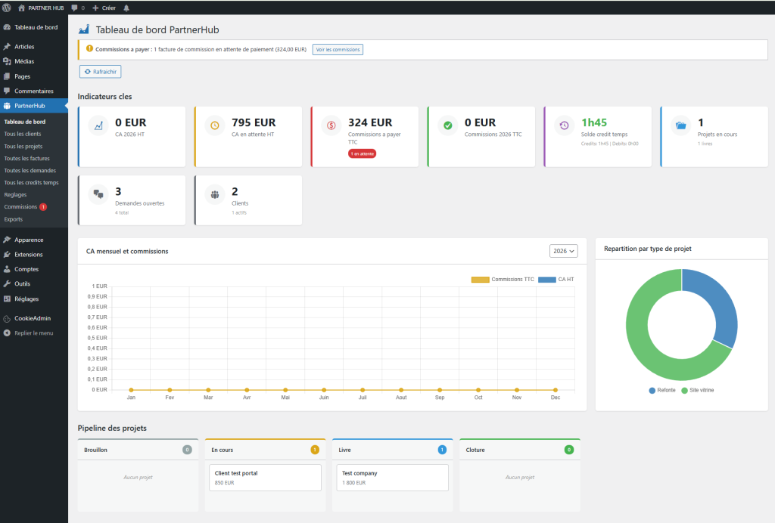The width and height of the screenshot is (775, 523).
Task: Open Test company project card
Action: coord(393,478)
